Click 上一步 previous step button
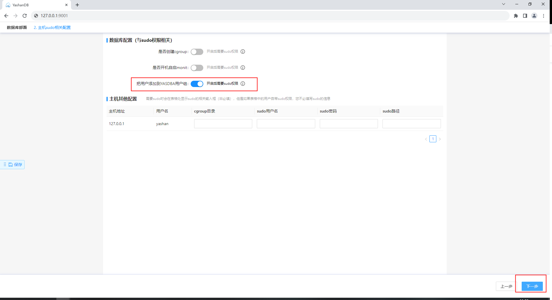This screenshot has width=552, height=300. coord(506,286)
